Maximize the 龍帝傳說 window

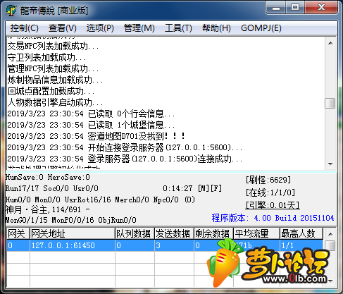click(295, 8)
